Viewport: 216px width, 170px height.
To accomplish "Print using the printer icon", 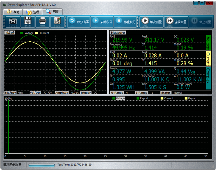I will (x=42, y=22).
